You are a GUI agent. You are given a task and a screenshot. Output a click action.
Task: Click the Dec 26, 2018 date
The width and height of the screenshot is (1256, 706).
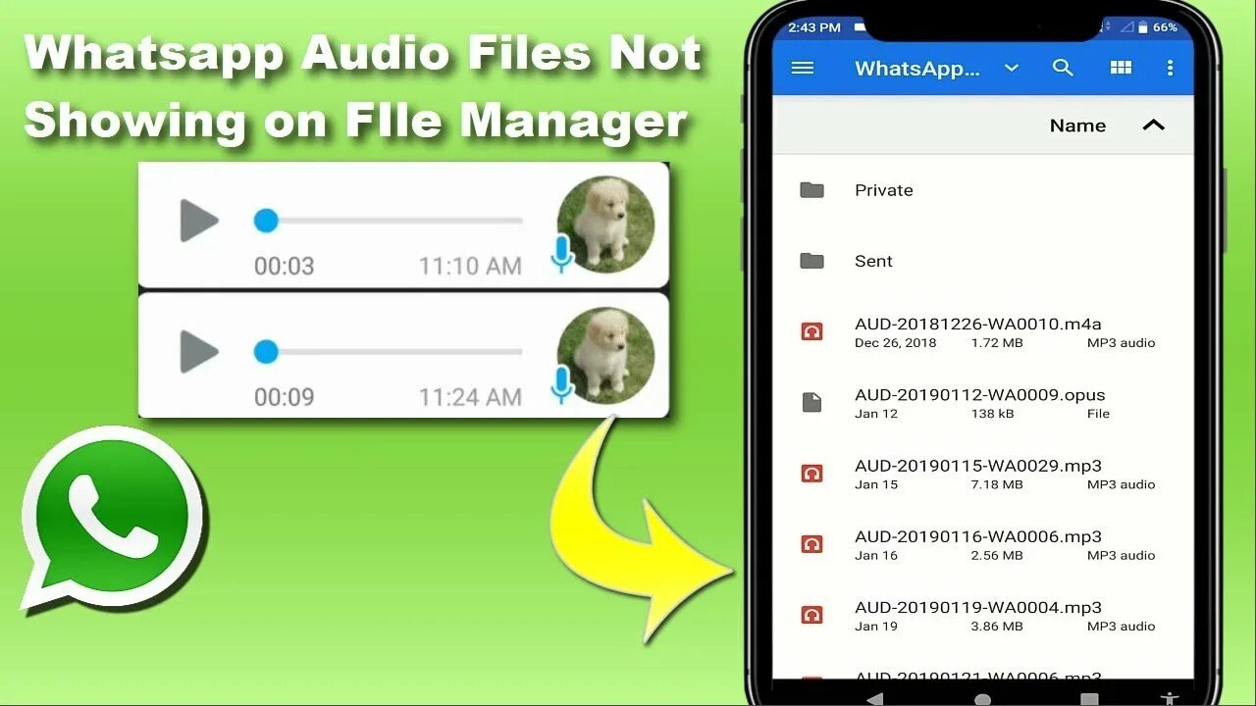(x=896, y=343)
